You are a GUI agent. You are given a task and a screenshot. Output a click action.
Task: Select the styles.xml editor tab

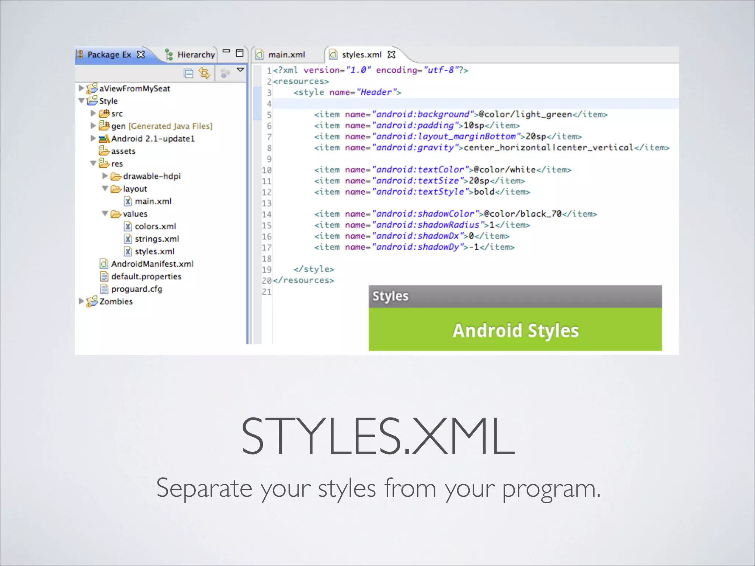pyautogui.click(x=361, y=55)
